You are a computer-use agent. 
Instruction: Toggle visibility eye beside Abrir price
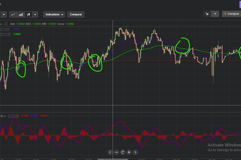pos(6,24)
